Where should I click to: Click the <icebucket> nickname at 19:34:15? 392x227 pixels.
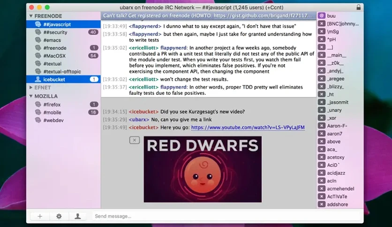[x=144, y=112]
